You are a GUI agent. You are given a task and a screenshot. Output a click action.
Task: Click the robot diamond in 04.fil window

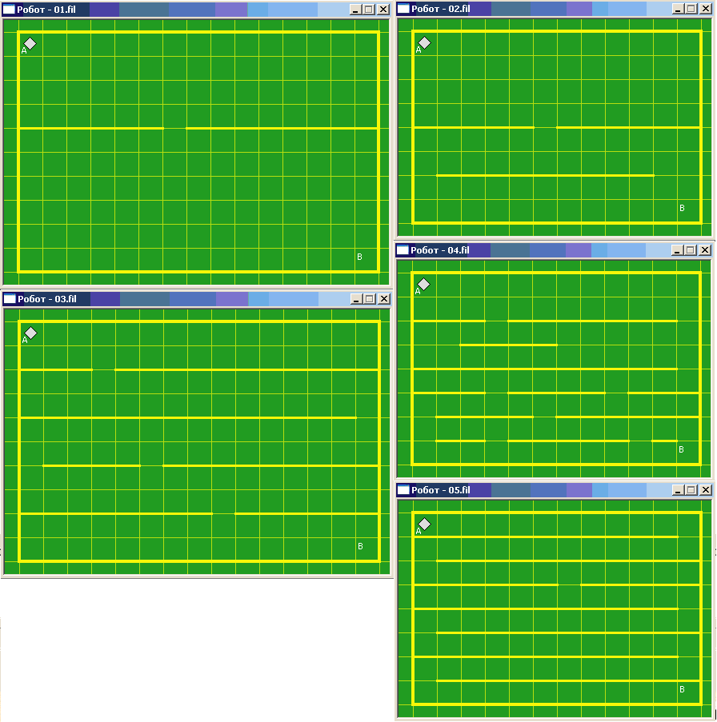coord(423,284)
